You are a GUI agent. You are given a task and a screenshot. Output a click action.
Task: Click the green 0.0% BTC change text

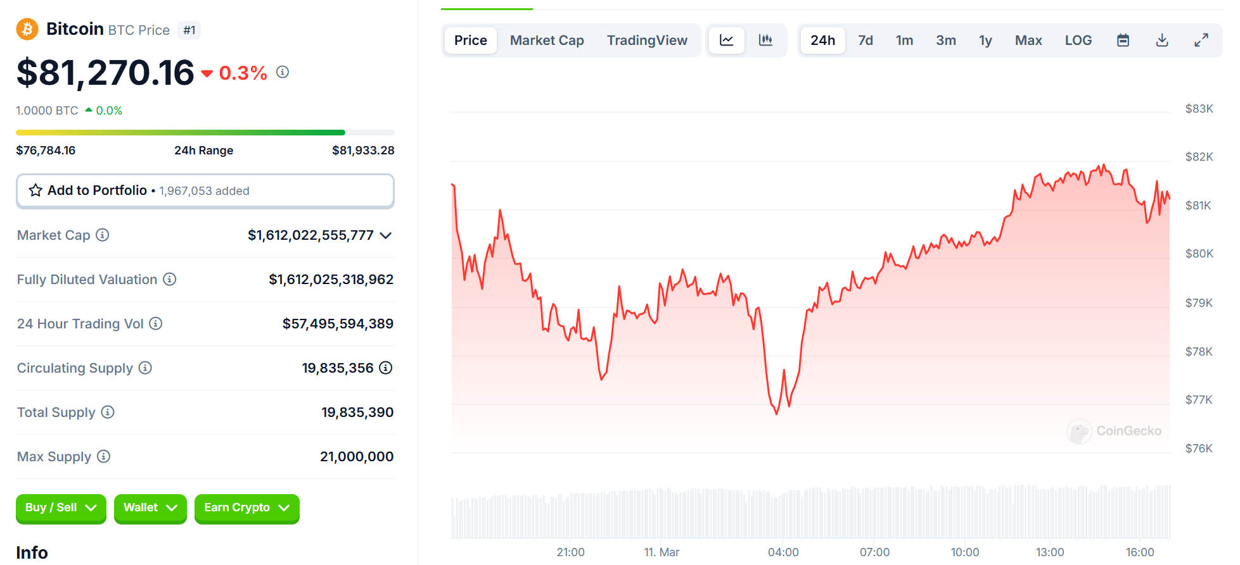tap(109, 111)
